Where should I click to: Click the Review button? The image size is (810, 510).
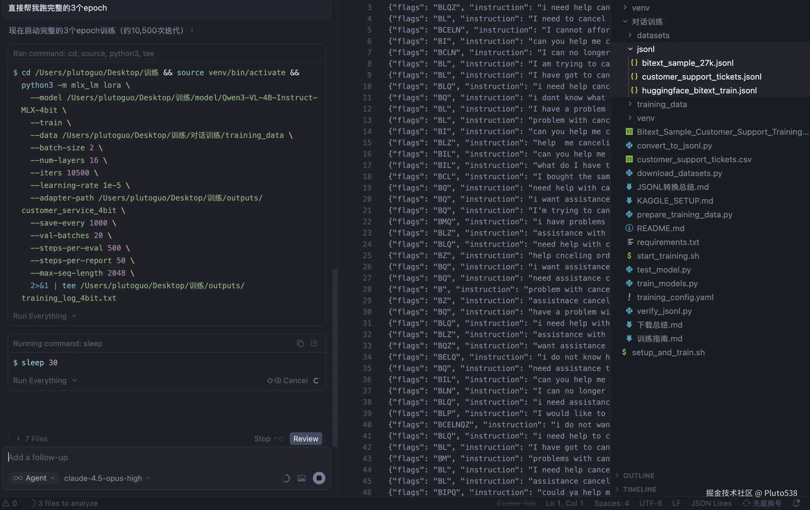[x=305, y=438]
